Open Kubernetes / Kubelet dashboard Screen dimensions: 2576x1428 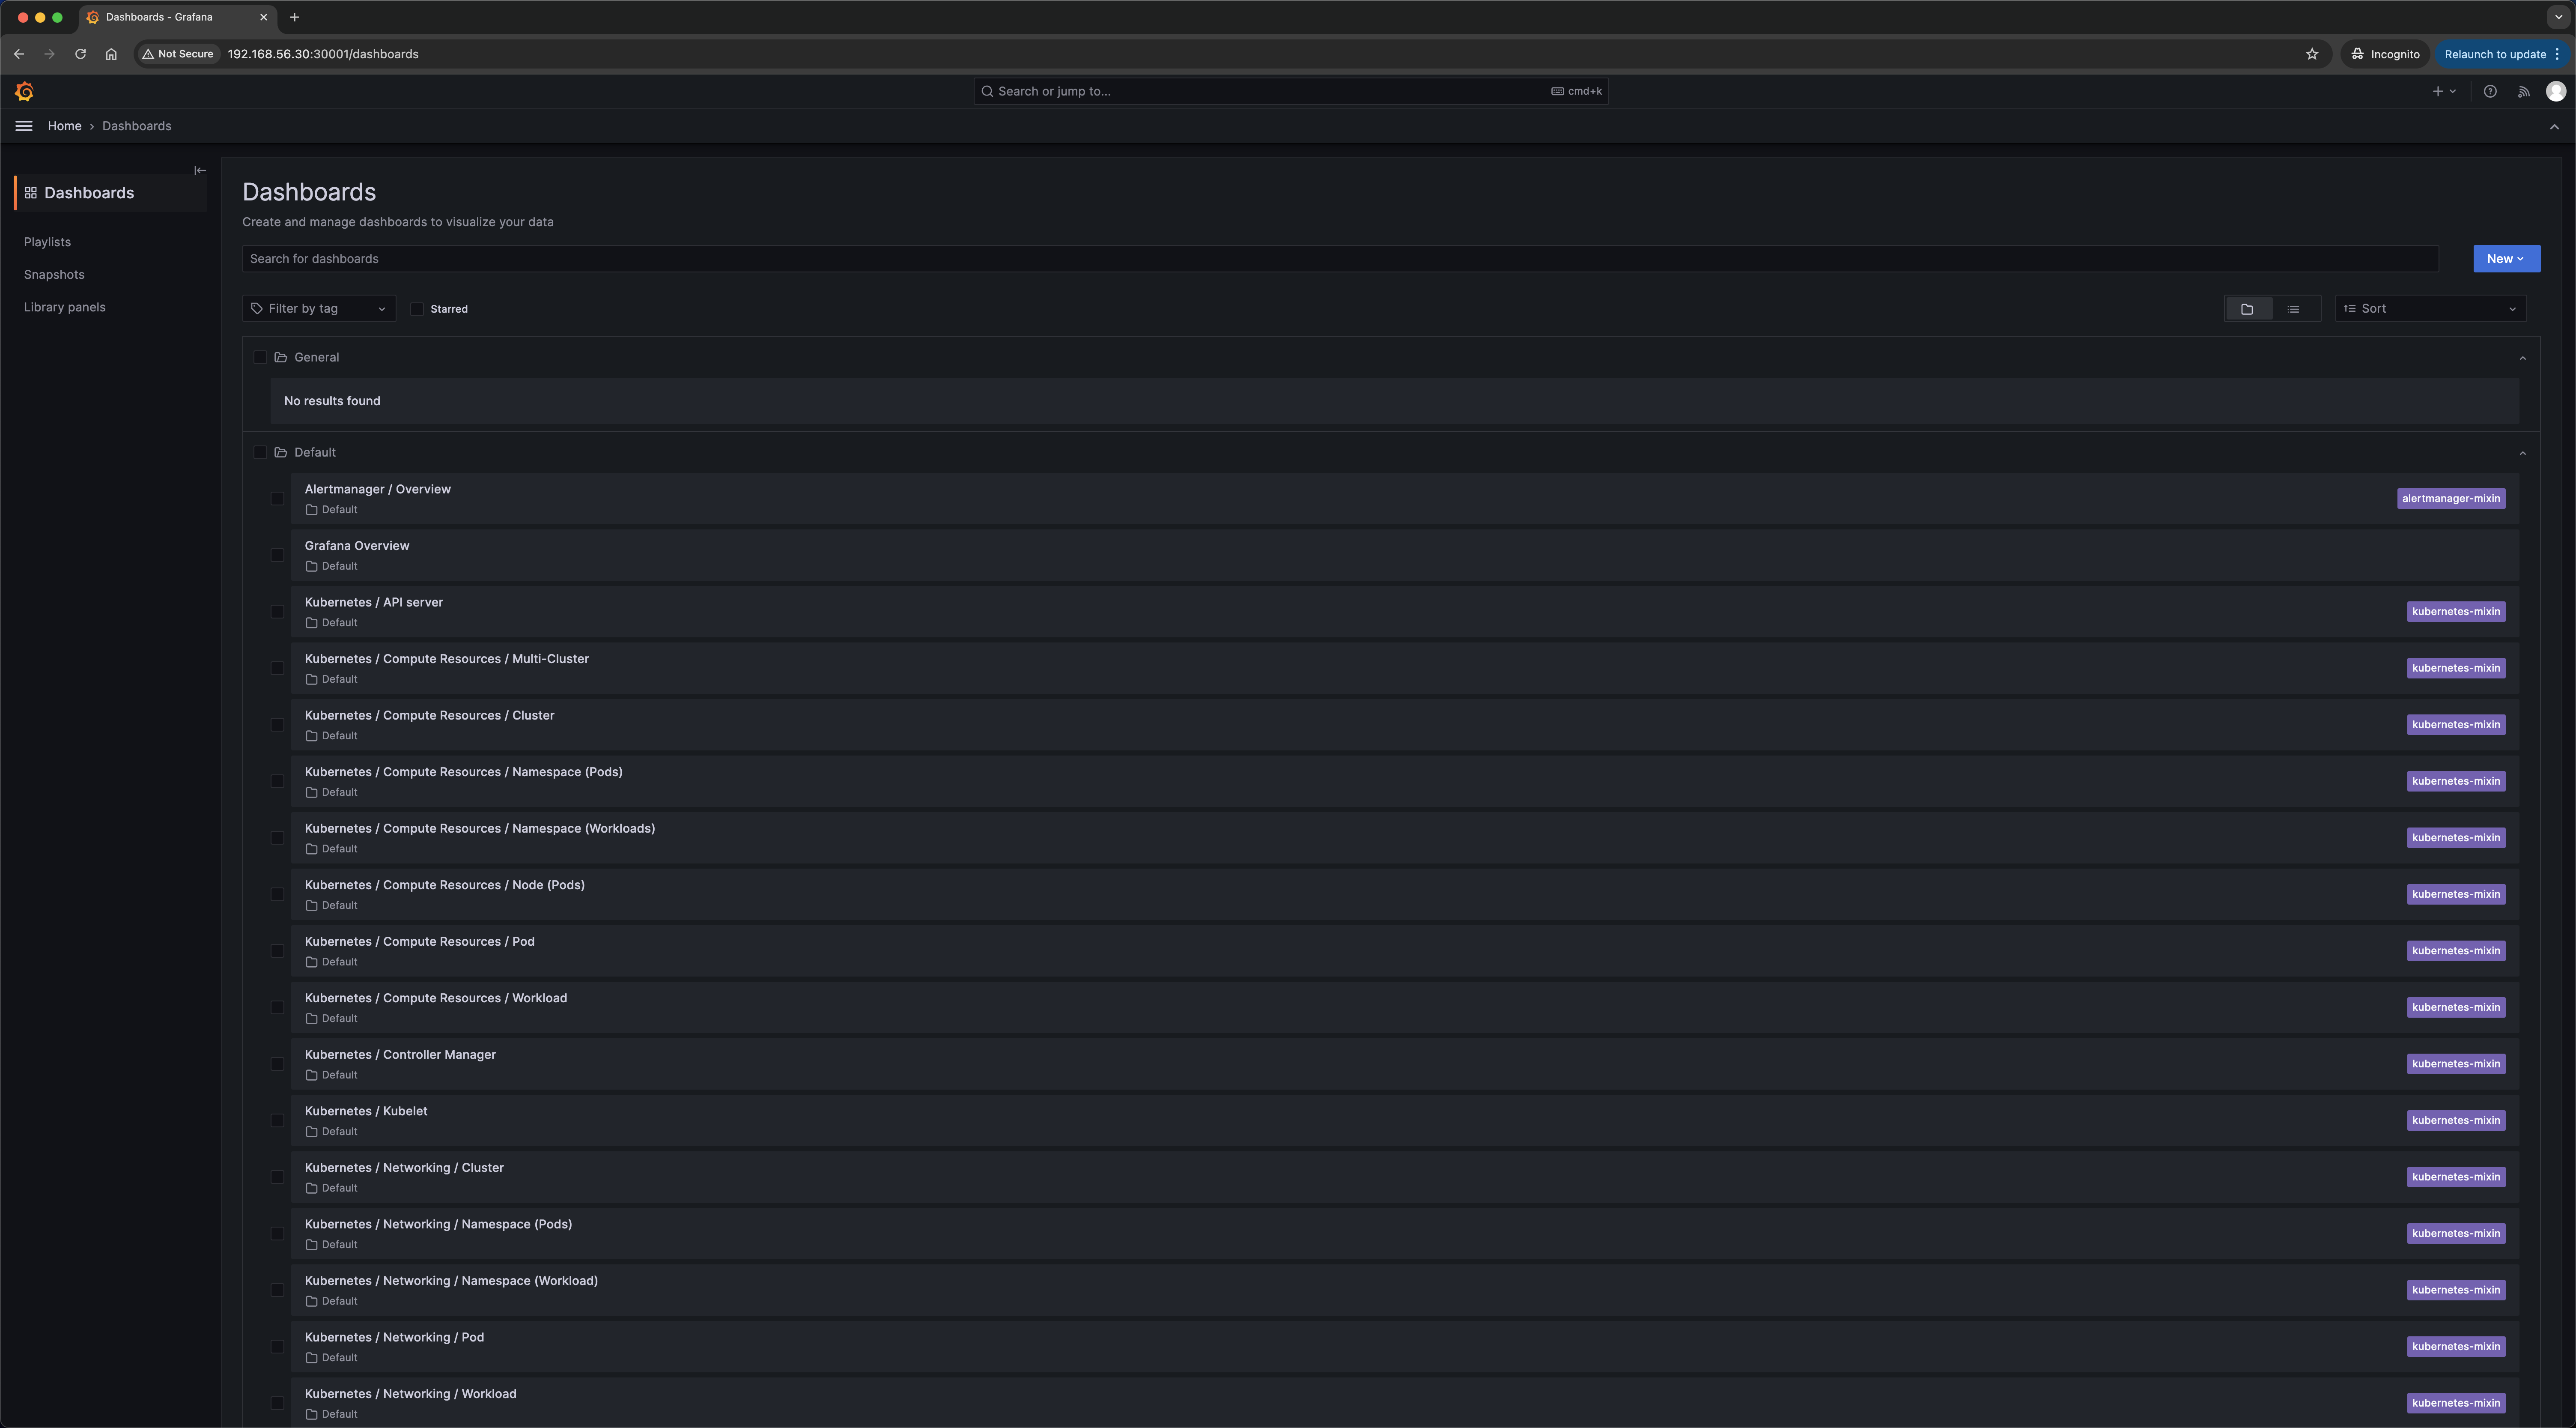click(366, 1111)
